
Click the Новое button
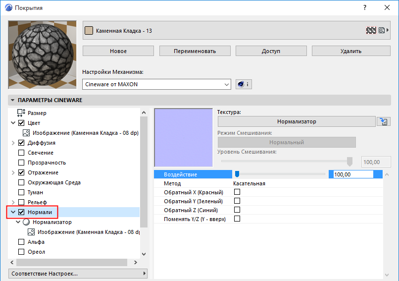118,51
